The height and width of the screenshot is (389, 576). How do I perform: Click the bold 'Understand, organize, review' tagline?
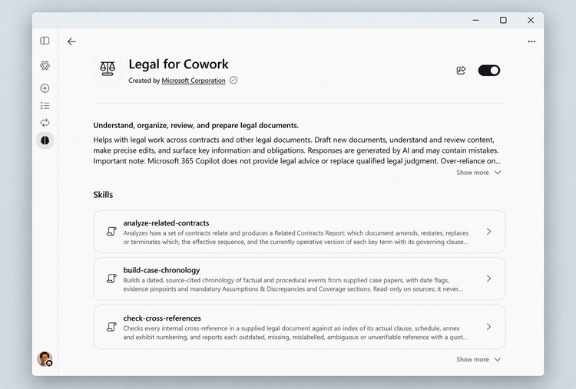[196, 126]
